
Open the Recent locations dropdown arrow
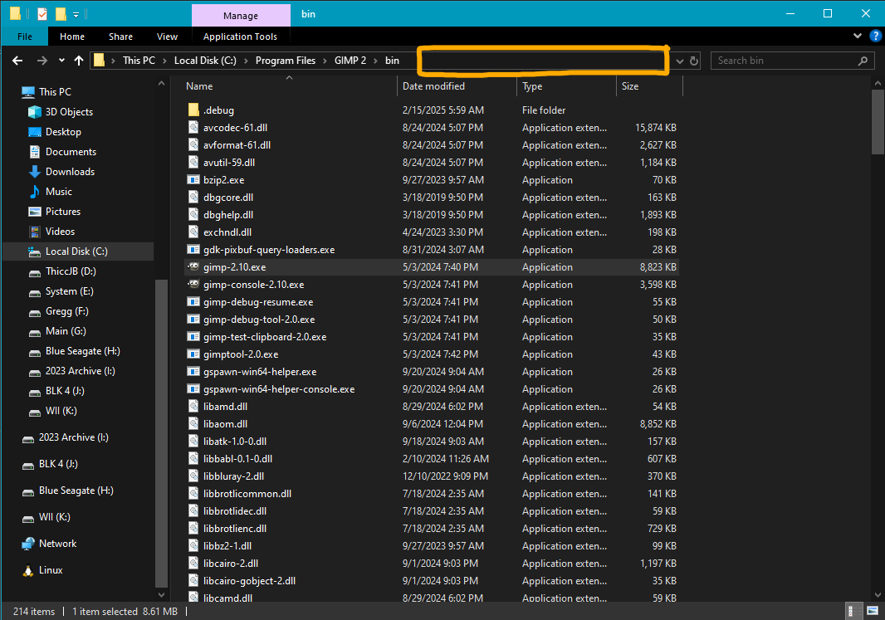pos(61,61)
